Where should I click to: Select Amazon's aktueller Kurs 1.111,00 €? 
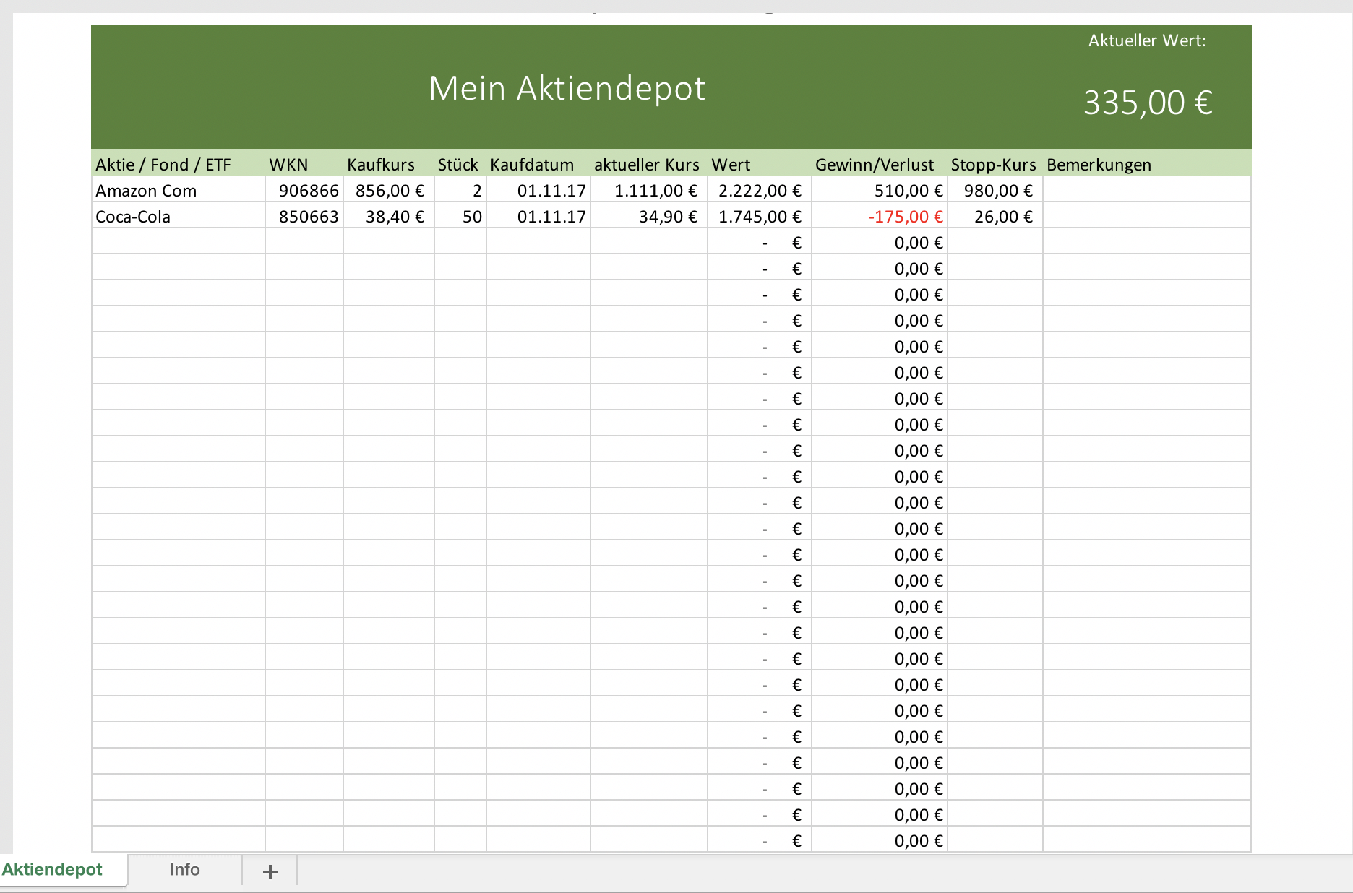coord(655,191)
